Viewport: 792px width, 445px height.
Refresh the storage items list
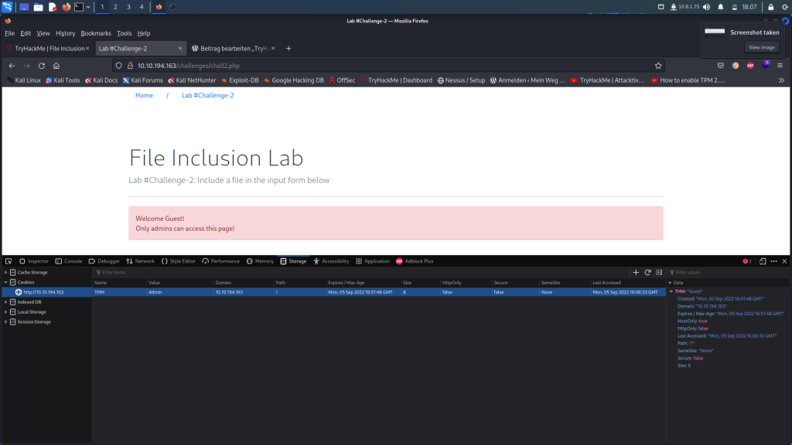pyautogui.click(x=647, y=273)
